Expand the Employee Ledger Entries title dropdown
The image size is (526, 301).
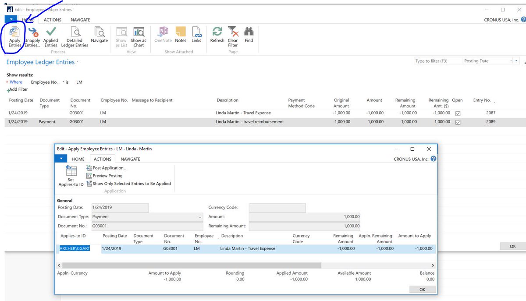(x=78, y=62)
